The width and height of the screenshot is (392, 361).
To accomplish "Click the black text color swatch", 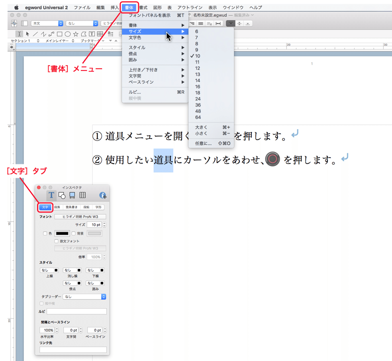I will click(x=62, y=233).
